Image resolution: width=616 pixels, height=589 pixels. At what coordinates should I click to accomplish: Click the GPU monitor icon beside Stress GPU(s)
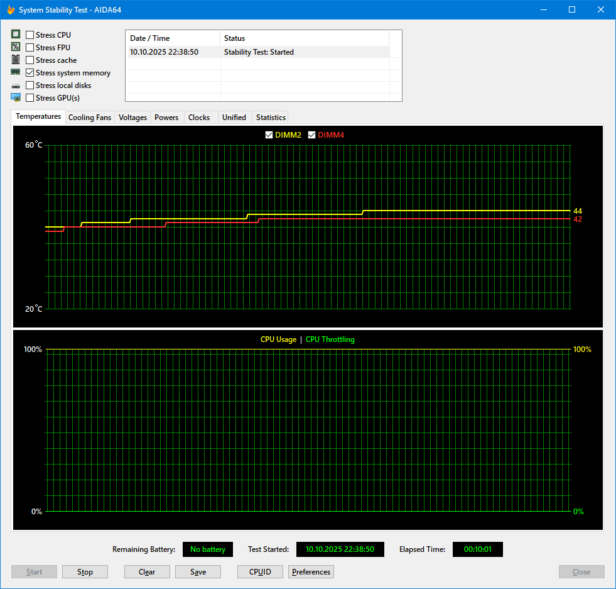pos(14,97)
